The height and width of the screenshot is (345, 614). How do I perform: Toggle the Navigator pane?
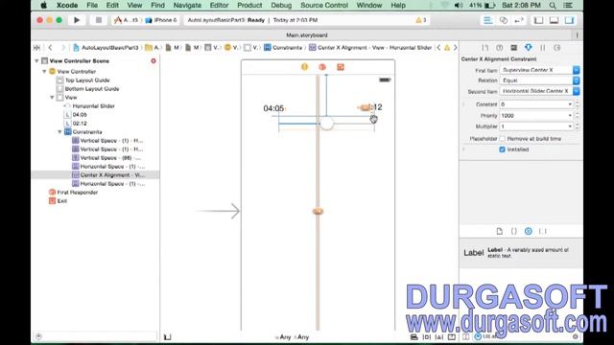coord(539,20)
